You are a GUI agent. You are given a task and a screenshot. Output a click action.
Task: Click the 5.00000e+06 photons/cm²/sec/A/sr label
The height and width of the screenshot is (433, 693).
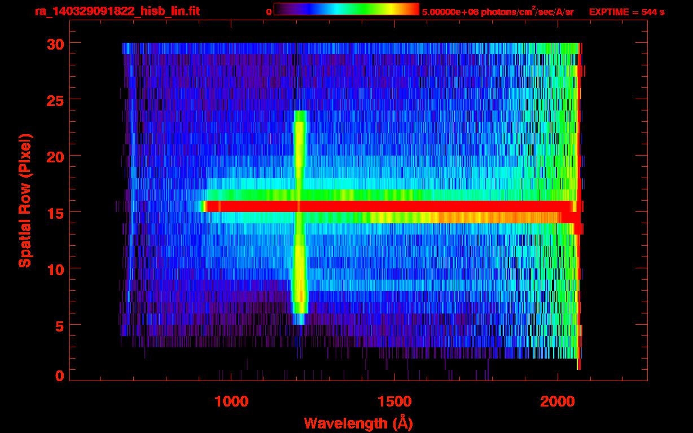click(498, 12)
